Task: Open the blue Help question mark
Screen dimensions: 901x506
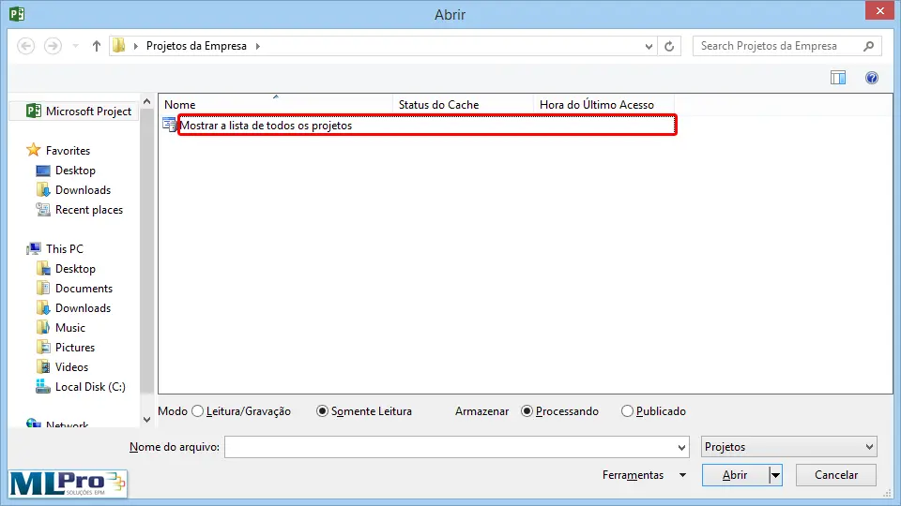Action: pyautogui.click(x=872, y=78)
